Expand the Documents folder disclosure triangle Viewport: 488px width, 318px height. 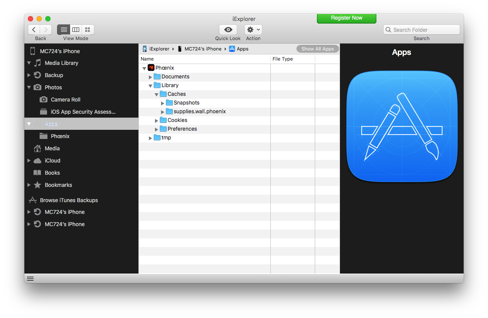151,77
